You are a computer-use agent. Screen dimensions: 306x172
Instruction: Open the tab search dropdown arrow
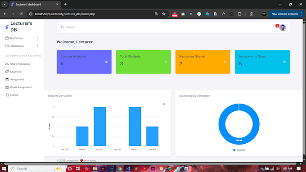(4, 5)
